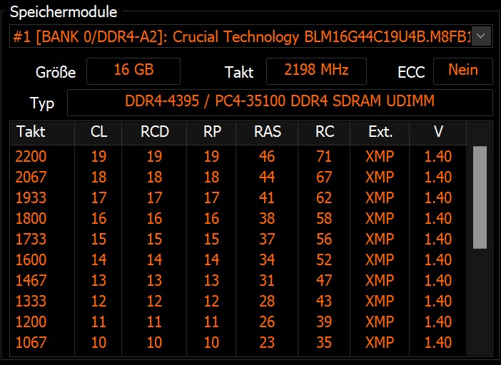
Task: Click the RP column header
Action: (x=211, y=133)
